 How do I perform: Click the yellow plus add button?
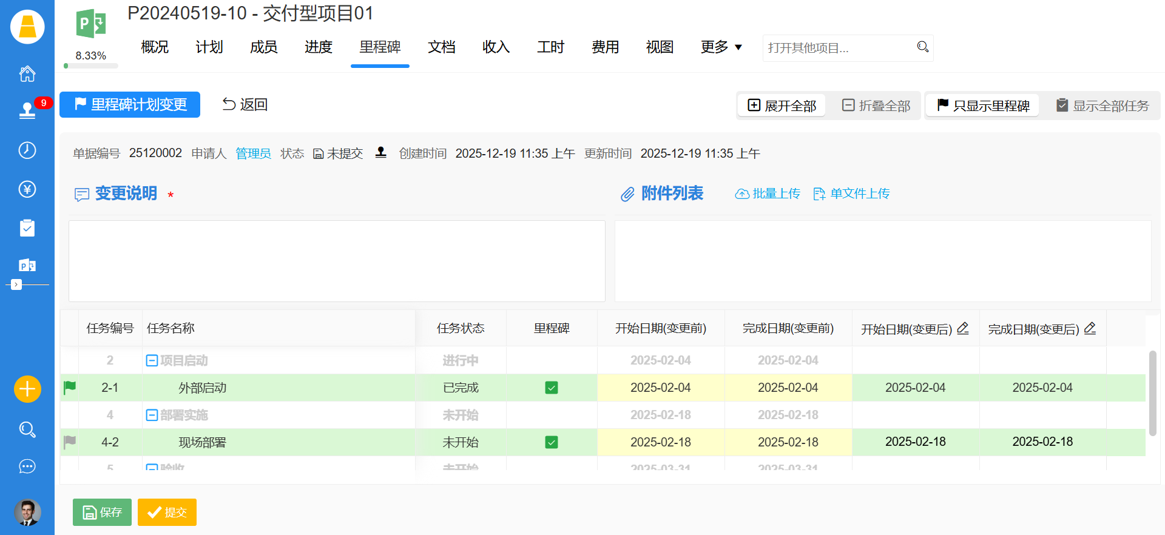27,389
